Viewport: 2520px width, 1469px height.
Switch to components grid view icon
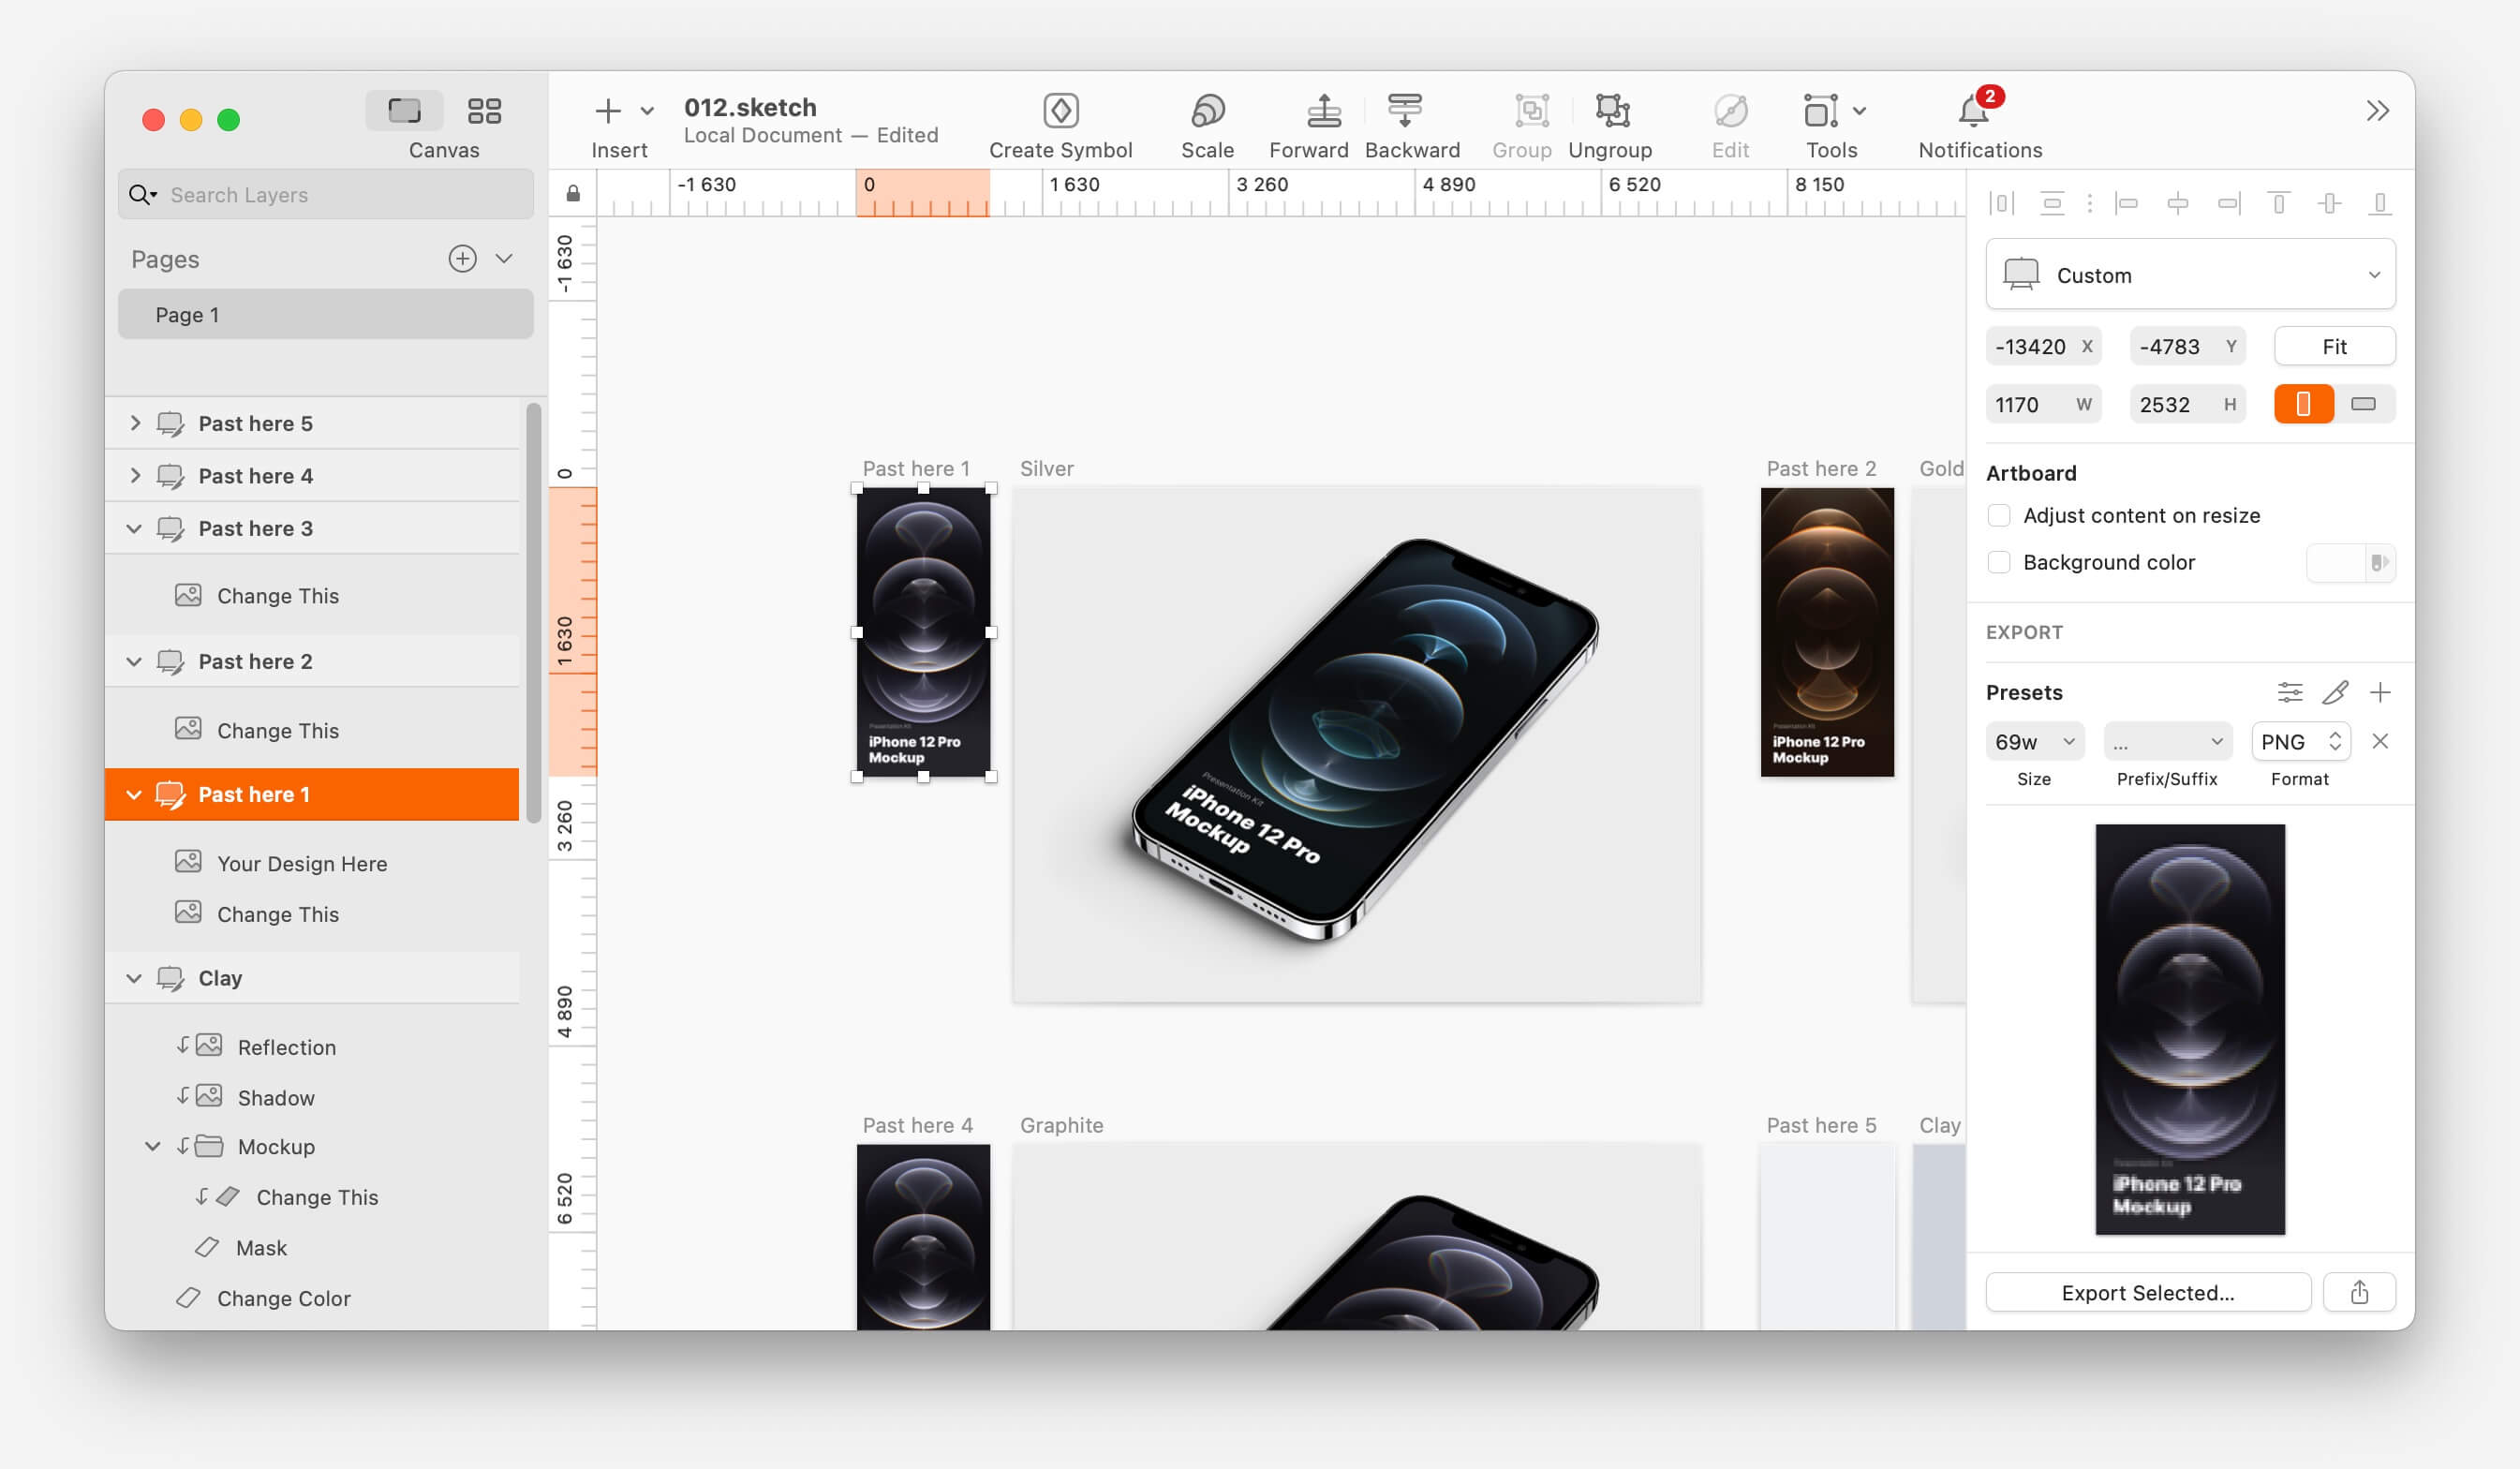[484, 110]
